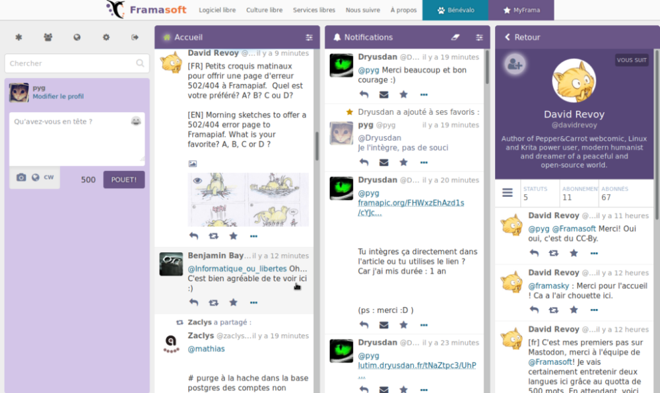Click the search magnifier icon

(x=140, y=63)
